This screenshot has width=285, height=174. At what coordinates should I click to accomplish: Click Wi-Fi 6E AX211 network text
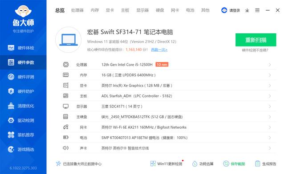point(144,127)
